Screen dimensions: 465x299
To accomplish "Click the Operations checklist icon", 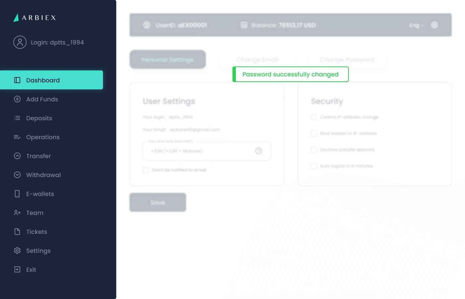I will [17, 137].
